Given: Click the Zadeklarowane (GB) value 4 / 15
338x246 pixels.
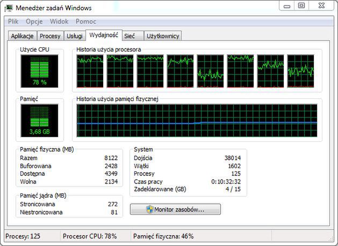Looking at the screenshot, I should [x=233, y=189].
